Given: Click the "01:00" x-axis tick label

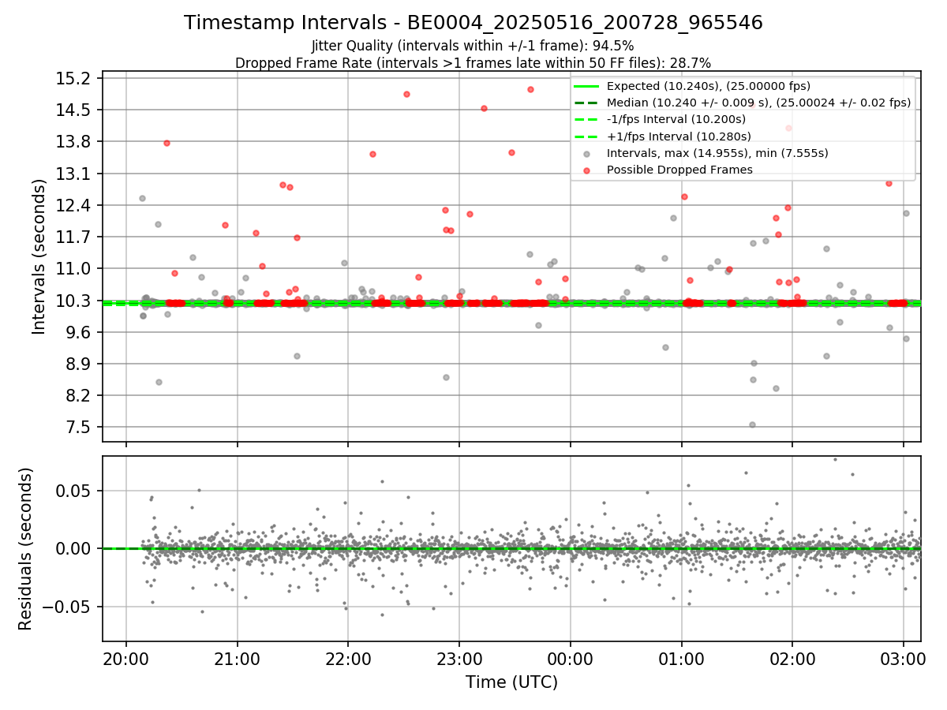Looking at the screenshot, I should [x=681, y=660].
